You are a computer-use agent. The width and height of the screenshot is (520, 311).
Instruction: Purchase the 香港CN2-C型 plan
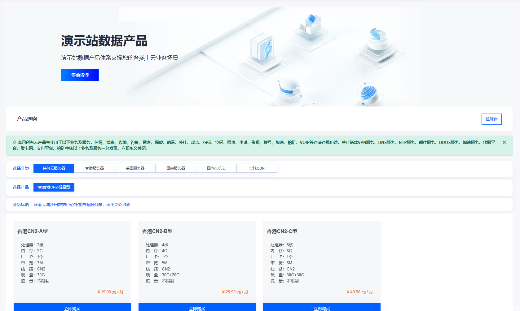tap(322, 308)
